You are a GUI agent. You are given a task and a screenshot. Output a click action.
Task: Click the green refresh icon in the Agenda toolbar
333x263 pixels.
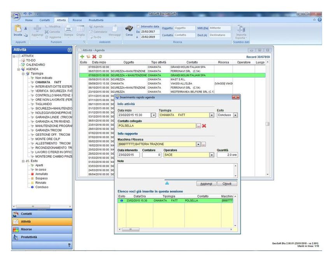pyautogui.click(x=100, y=57)
